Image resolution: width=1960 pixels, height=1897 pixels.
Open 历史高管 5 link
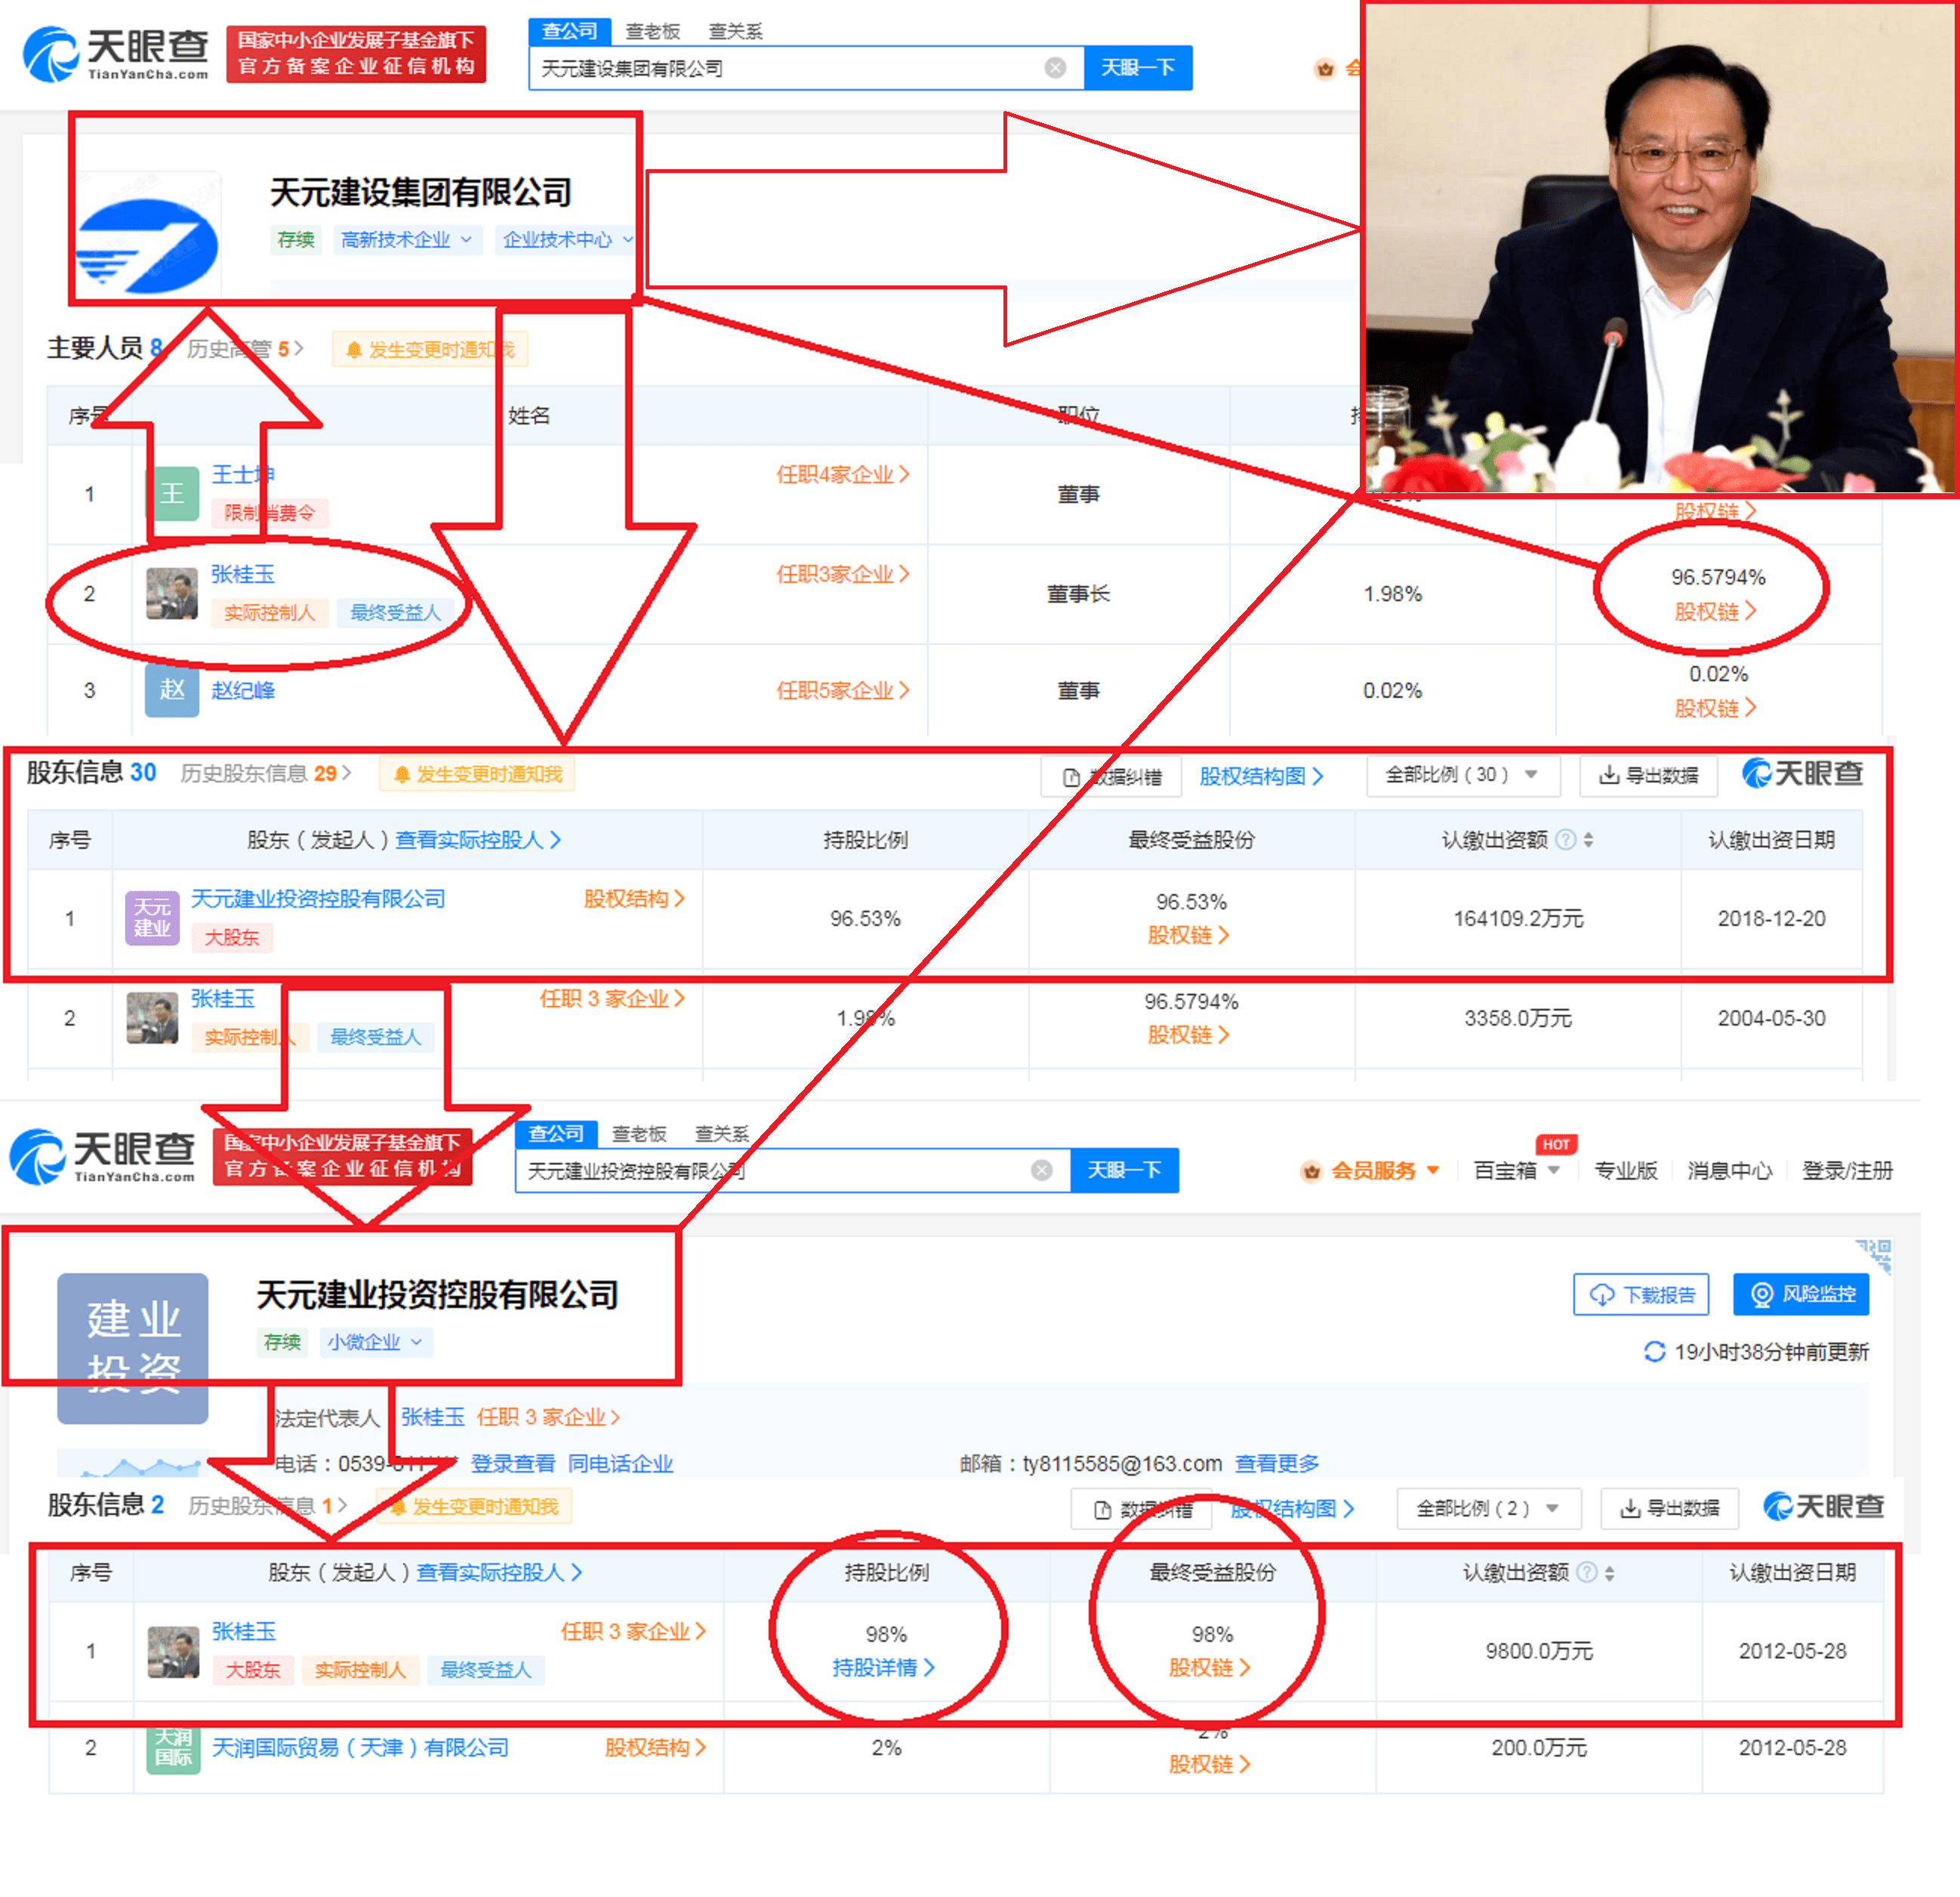point(245,349)
